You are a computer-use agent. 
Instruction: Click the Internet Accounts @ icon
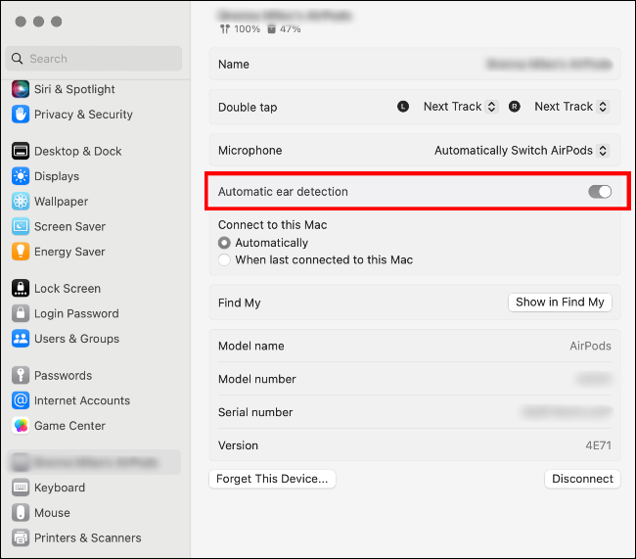coord(21,400)
